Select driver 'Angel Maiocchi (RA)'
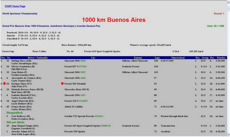Screen dimensions: 230x137 [x=22, y=101]
